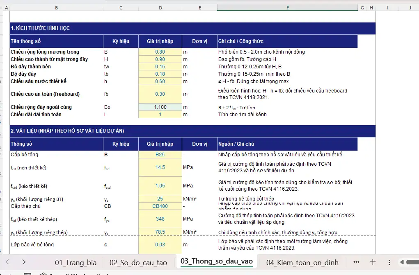
Task: Click the steel unit weight cell 78.5
Action: (160, 232)
